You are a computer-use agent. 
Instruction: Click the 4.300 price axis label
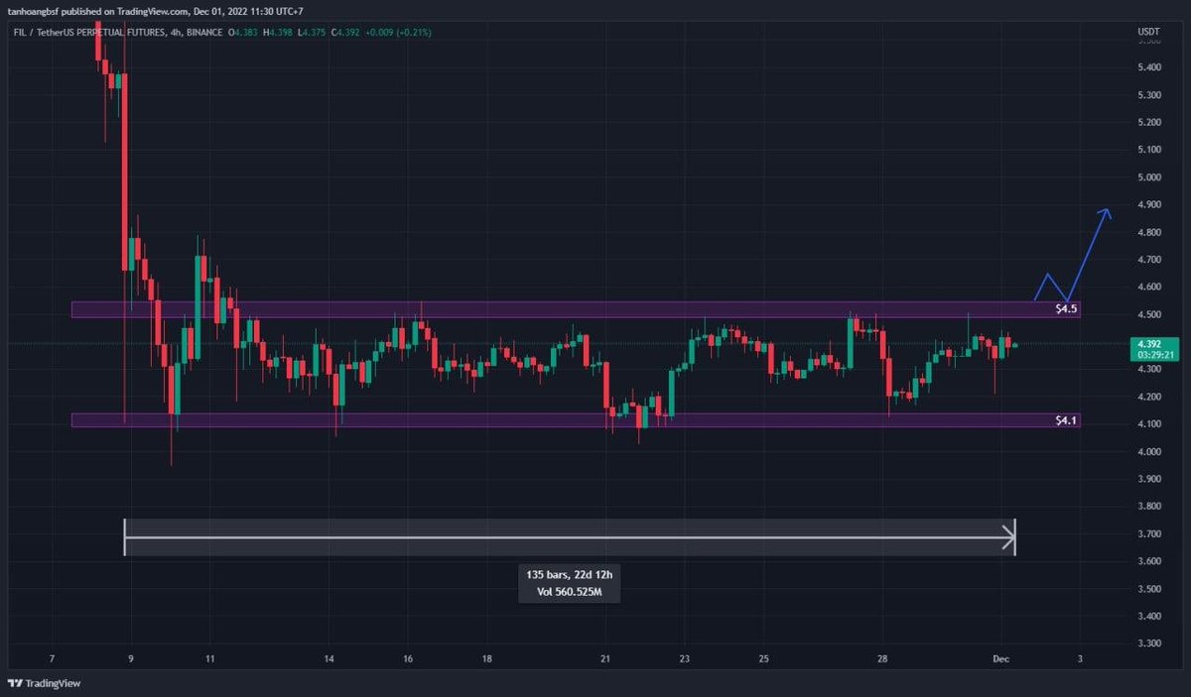[x=1149, y=370]
